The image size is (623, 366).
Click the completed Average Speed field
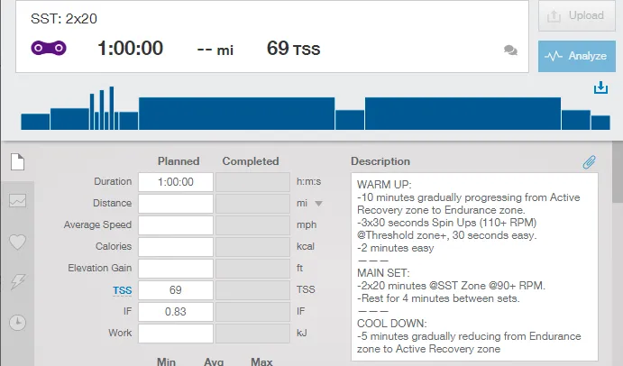(252, 225)
